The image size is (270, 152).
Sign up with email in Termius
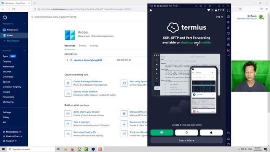point(162,133)
